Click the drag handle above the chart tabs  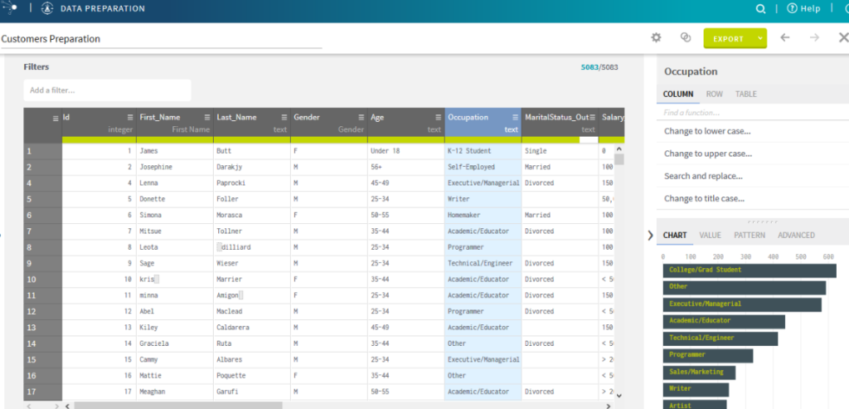pos(763,222)
